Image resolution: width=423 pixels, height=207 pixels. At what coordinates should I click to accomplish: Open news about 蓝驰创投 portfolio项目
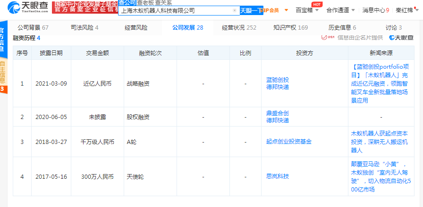coord(381,83)
